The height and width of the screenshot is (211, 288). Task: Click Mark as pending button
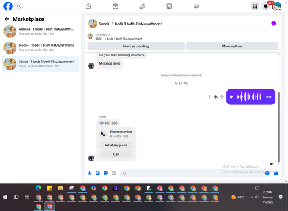pyautogui.click(x=136, y=46)
